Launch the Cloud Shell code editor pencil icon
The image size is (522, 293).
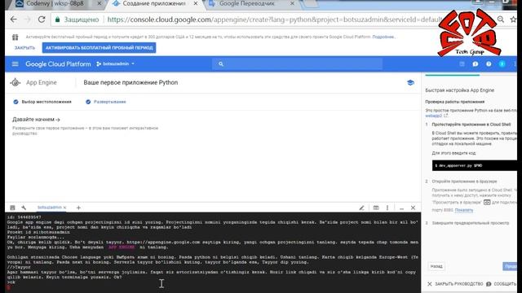(x=361, y=208)
